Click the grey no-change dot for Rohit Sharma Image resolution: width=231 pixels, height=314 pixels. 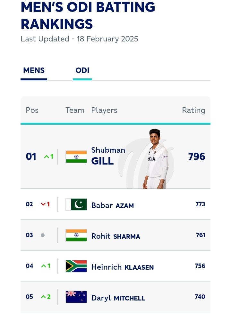43,235
